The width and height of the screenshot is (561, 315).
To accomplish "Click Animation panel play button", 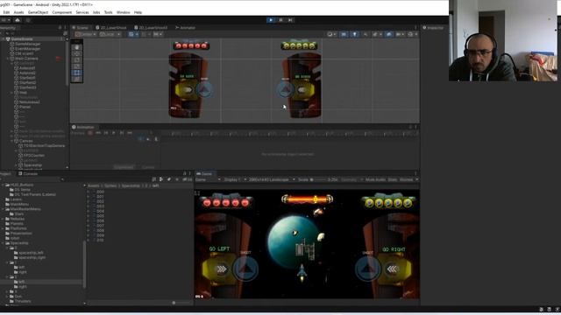I will point(114,133).
